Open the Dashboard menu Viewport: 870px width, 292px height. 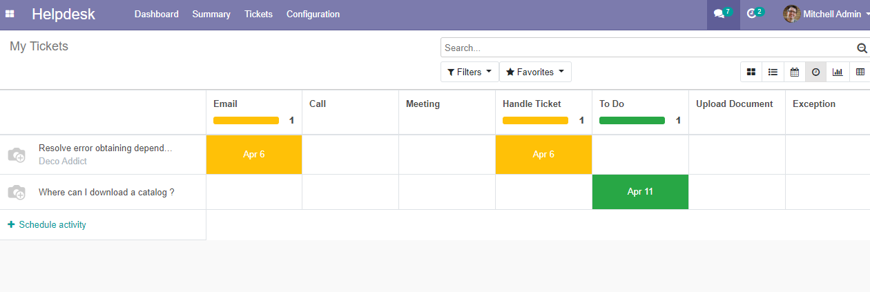tap(157, 14)
